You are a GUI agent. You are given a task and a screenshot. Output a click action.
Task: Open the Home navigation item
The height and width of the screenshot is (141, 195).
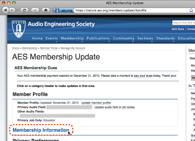[37, 38]
